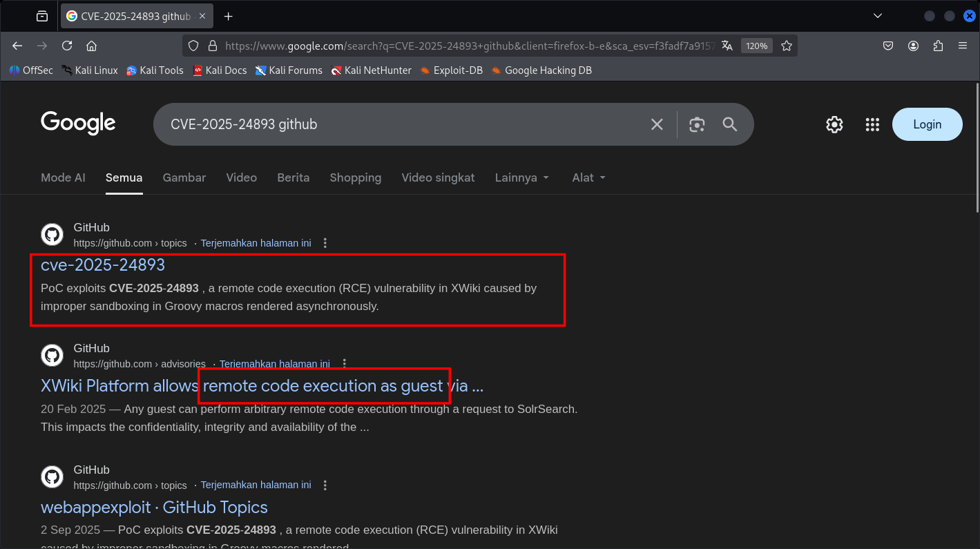Open more options for first result
Screen dimensions: 980x549
click(325, 243)
